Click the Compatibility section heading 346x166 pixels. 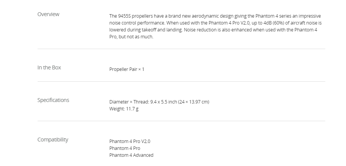click(53, 140)
